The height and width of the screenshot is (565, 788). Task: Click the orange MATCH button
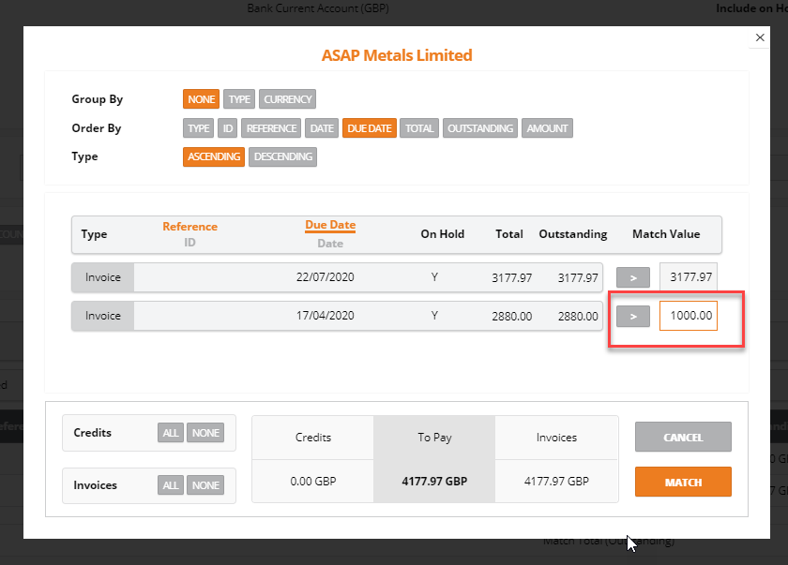point(683,483)
